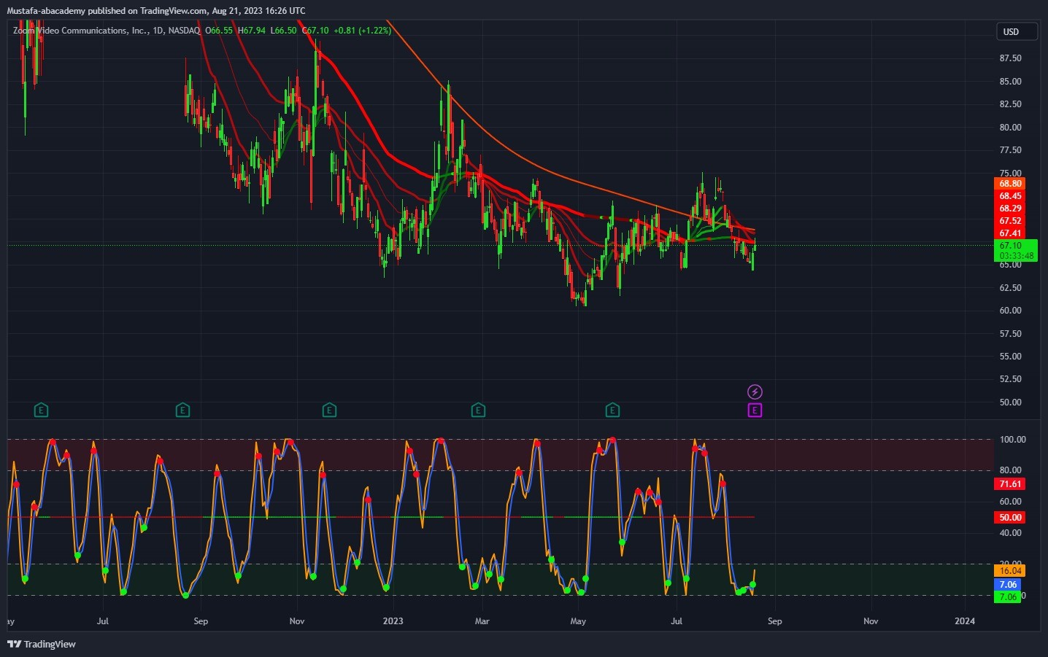Click the Jul label right after May
The image size is (1048, 657).
(677, 621)
